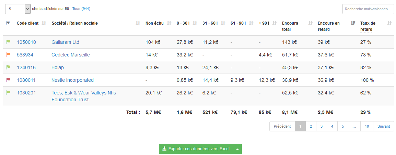Click Suivant to go to next page

(383, 126)
